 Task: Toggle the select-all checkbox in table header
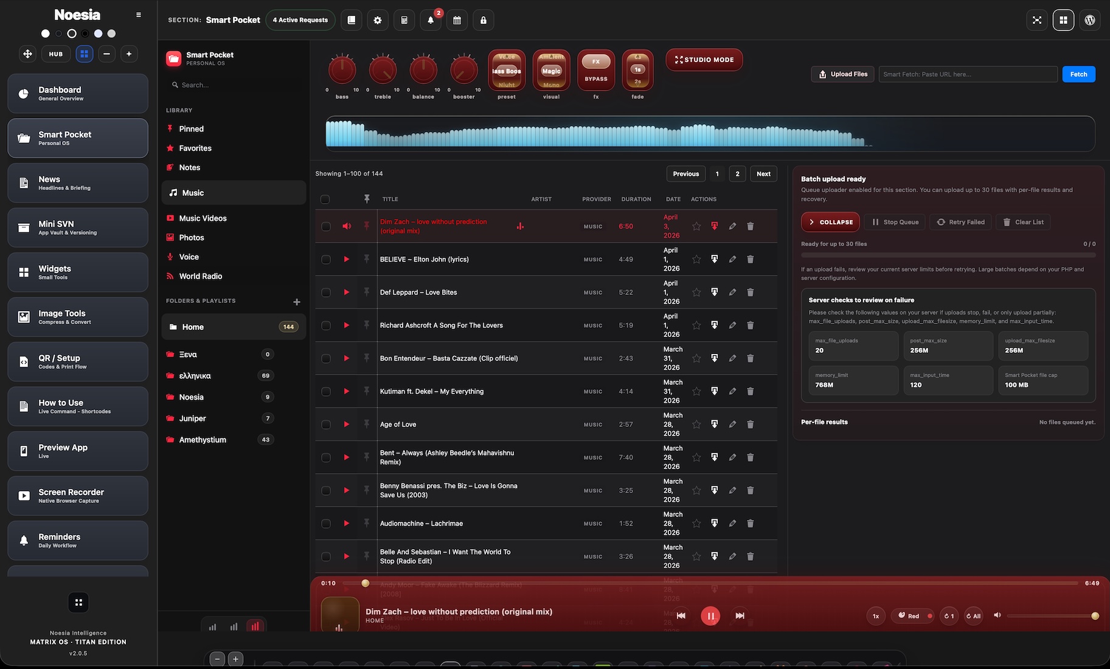pyautogui.click(x=325, y=199)
